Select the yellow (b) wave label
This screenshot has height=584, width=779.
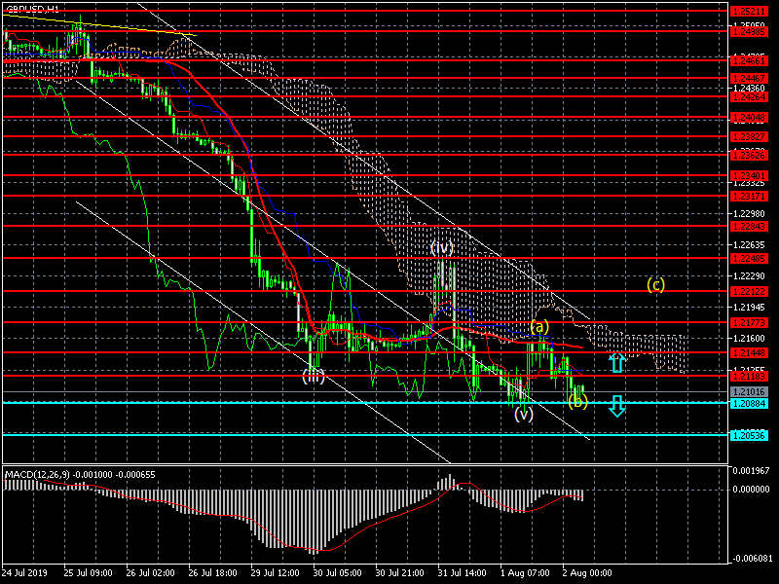[577, 401]
